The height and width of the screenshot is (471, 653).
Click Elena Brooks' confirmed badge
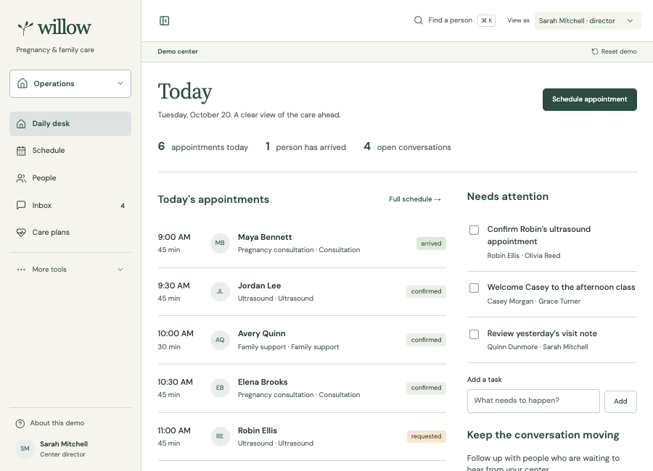pos(426,388)
